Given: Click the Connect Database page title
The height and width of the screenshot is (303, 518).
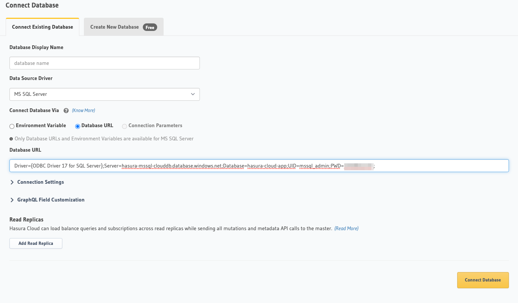Looking at the screenshot, I should 32,5.
